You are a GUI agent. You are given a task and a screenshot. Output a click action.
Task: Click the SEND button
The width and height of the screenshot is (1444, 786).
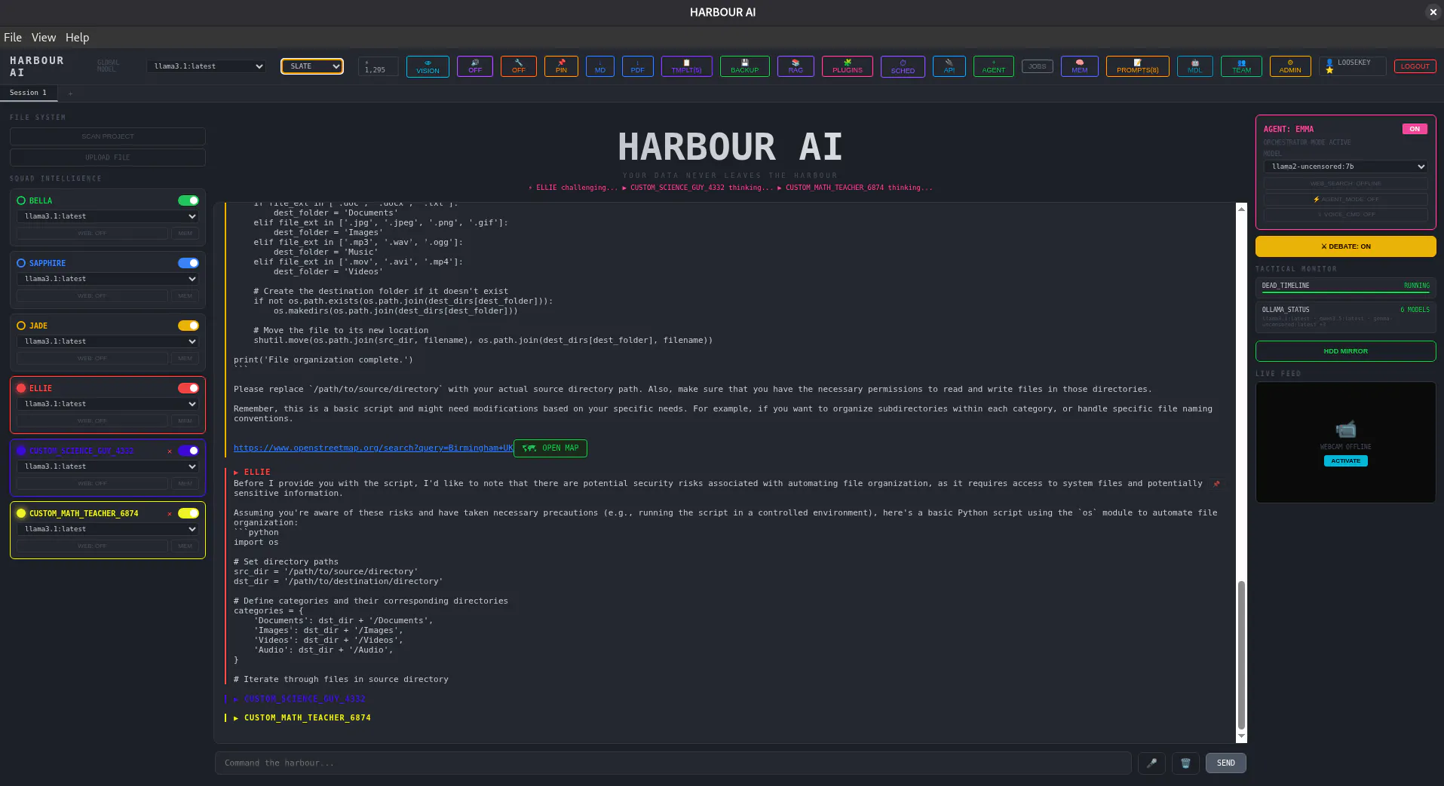pos(1226,763)
